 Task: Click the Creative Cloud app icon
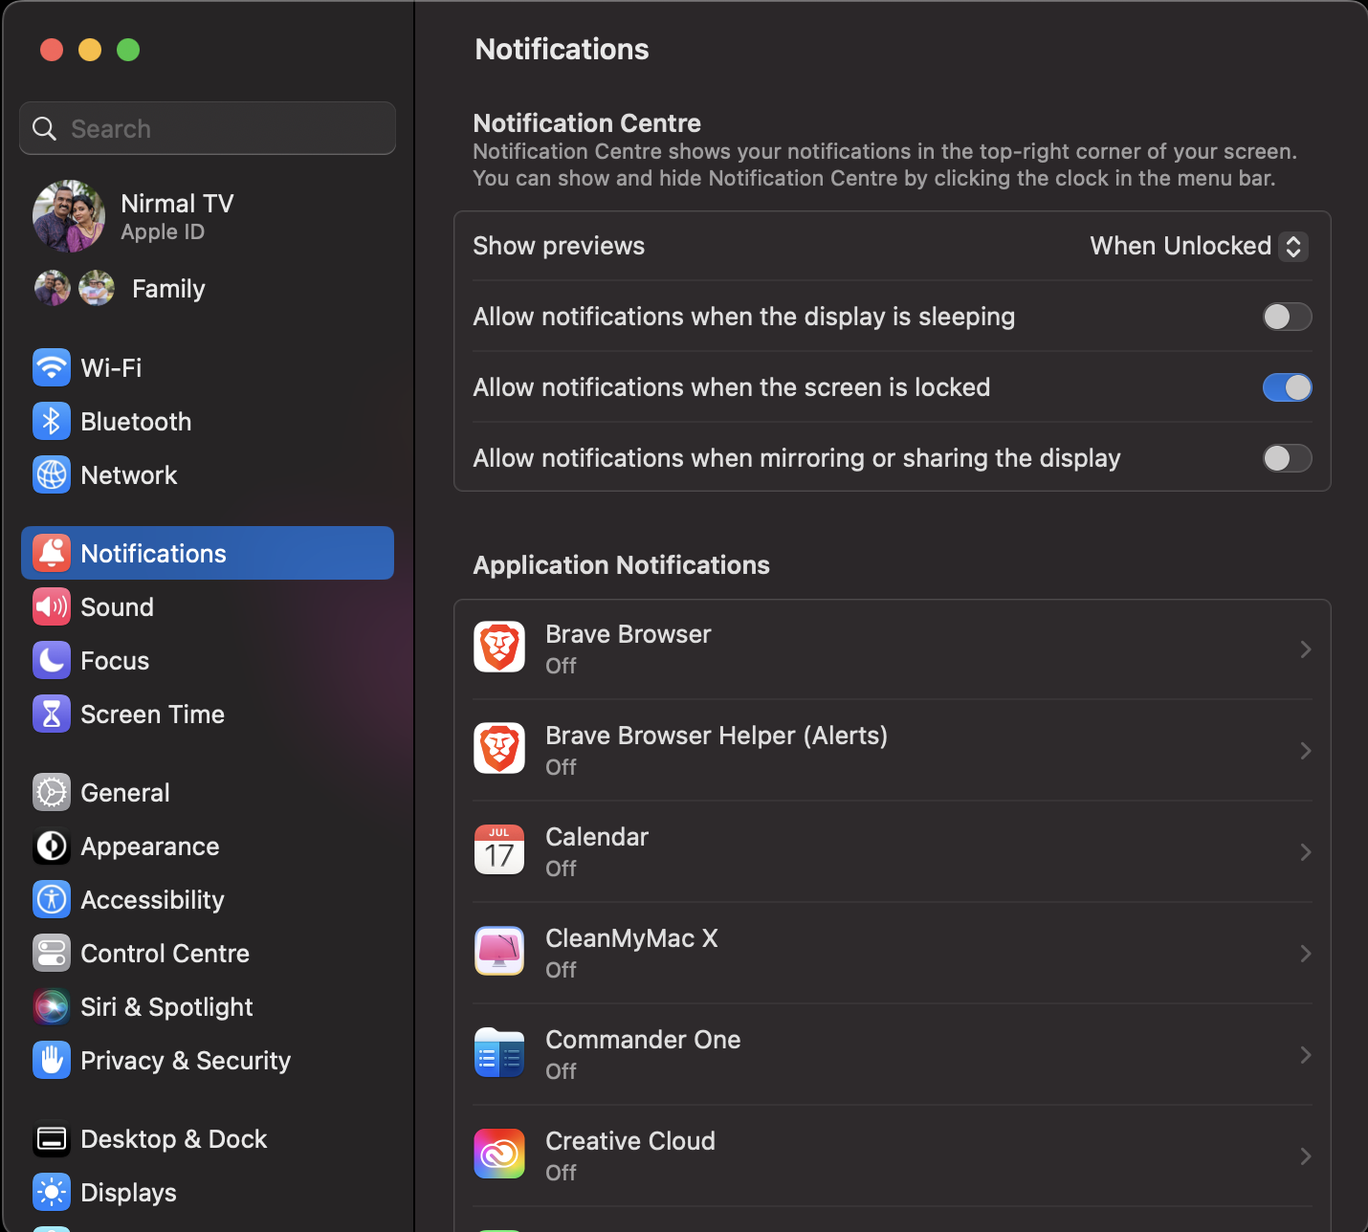[x=499, y=1154]
